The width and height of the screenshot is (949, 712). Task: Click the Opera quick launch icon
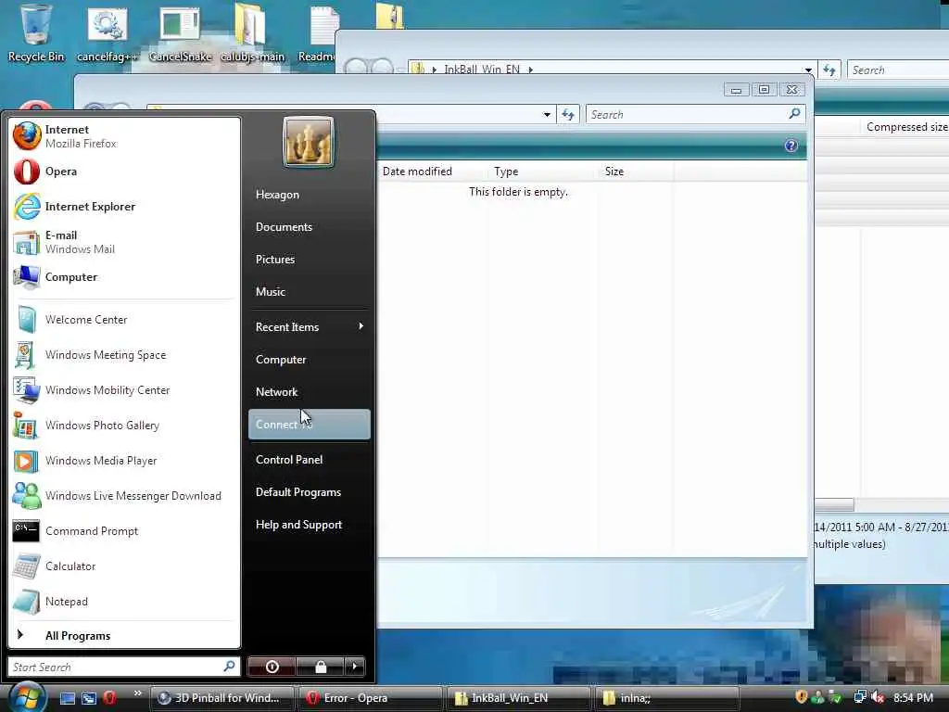tap(109, 698)
